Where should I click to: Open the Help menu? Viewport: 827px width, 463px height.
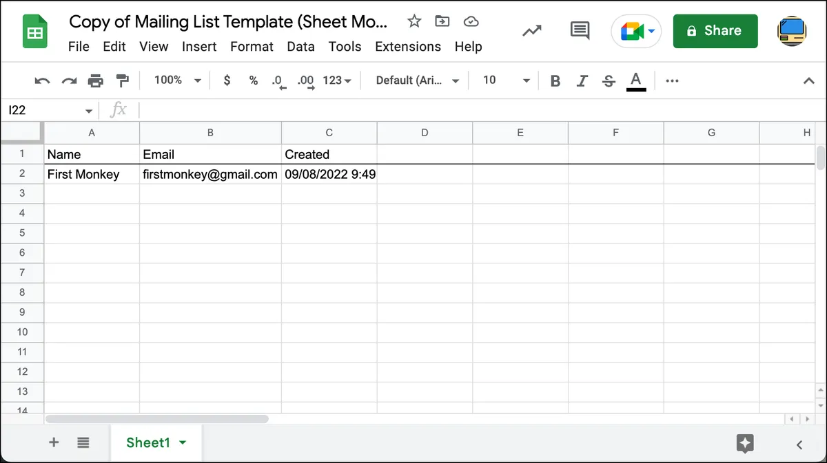click(468, 47)
